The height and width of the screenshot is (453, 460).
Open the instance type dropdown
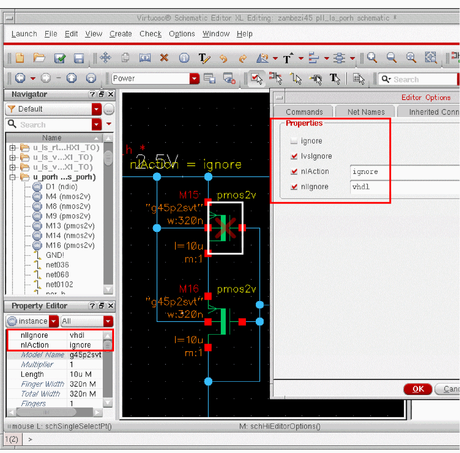click(54, 321)
